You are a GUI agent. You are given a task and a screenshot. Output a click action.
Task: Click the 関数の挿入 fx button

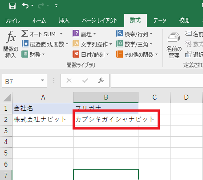coord(11,44)
